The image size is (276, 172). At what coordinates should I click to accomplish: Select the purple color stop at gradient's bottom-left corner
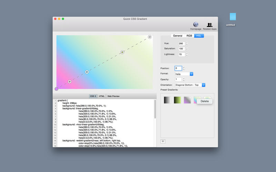57,89
